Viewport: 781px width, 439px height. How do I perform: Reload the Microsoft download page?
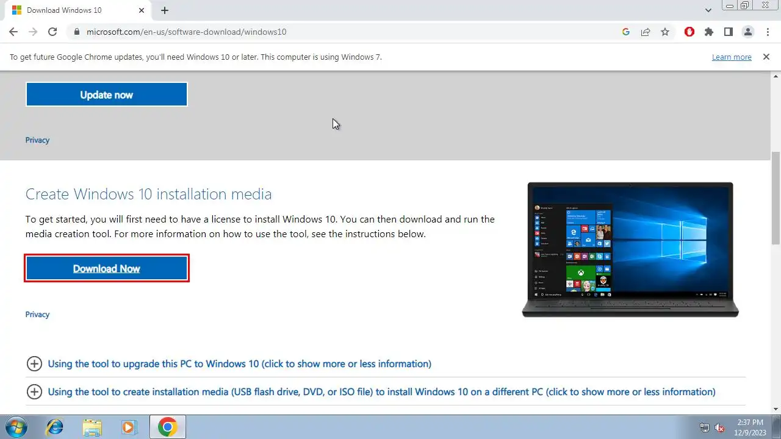click(52, 32)
